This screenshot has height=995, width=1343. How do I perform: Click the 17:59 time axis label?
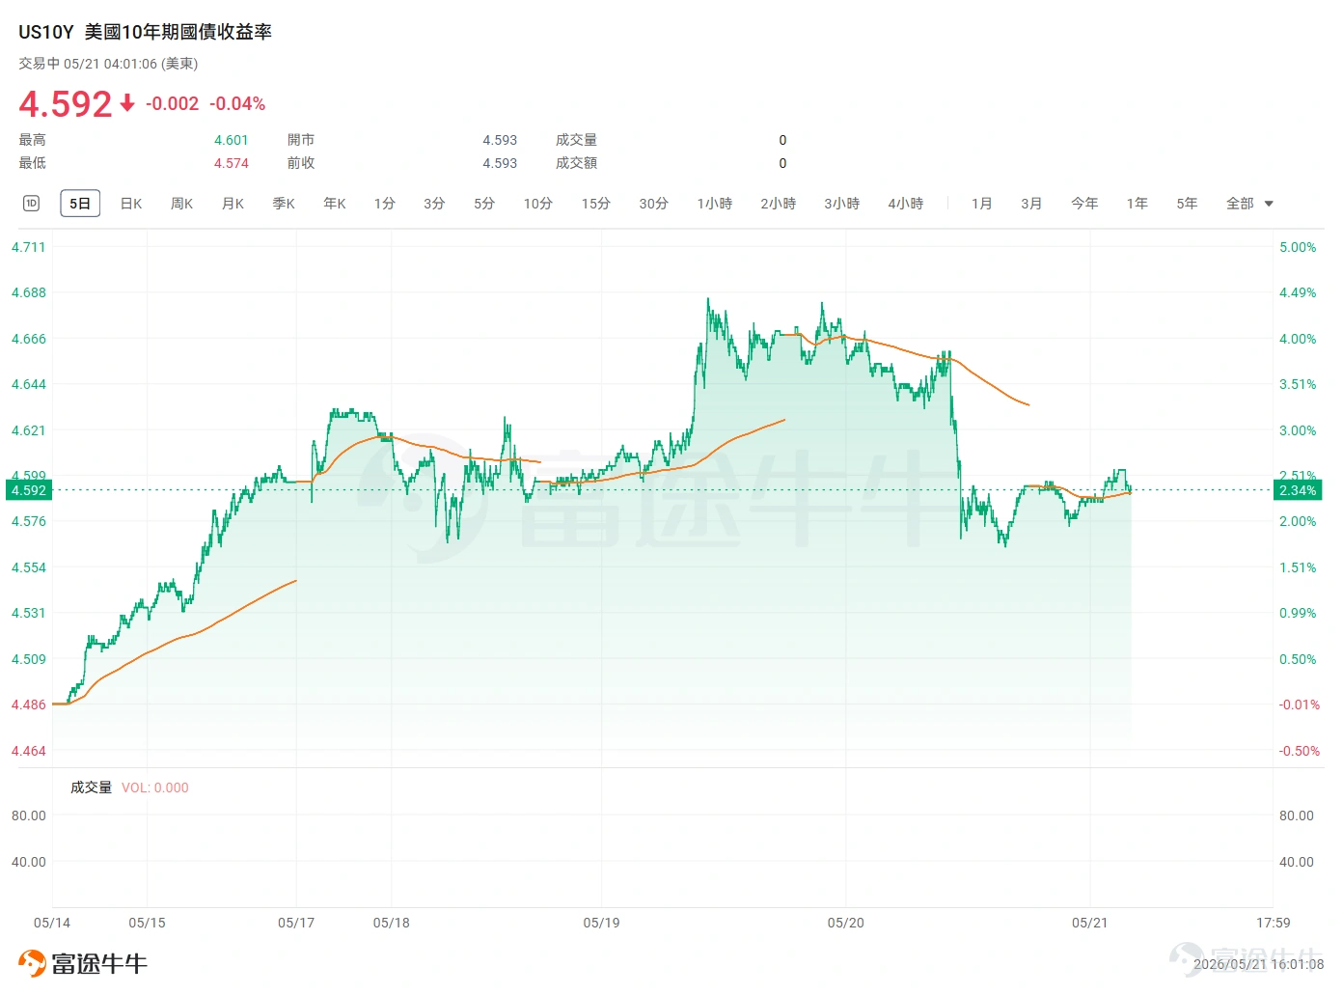[1274, 923]
